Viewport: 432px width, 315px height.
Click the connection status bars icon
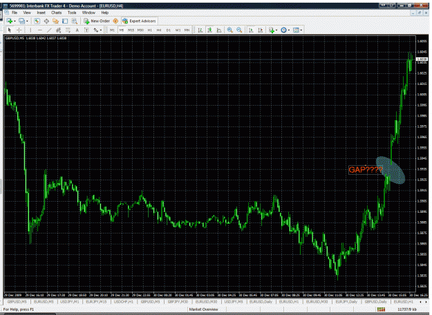(x=382, y=309)
